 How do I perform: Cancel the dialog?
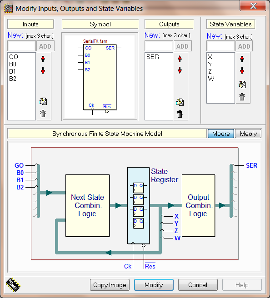pos(198,285)
